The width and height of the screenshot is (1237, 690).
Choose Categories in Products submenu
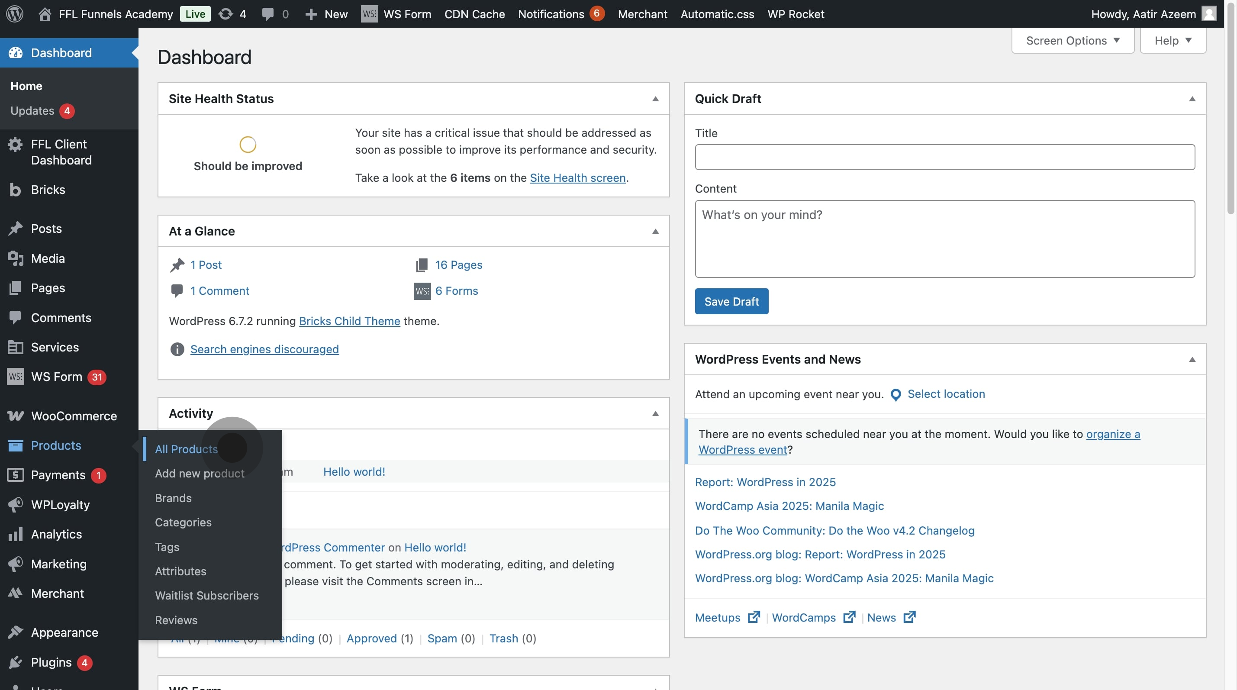tap(183, 522)
